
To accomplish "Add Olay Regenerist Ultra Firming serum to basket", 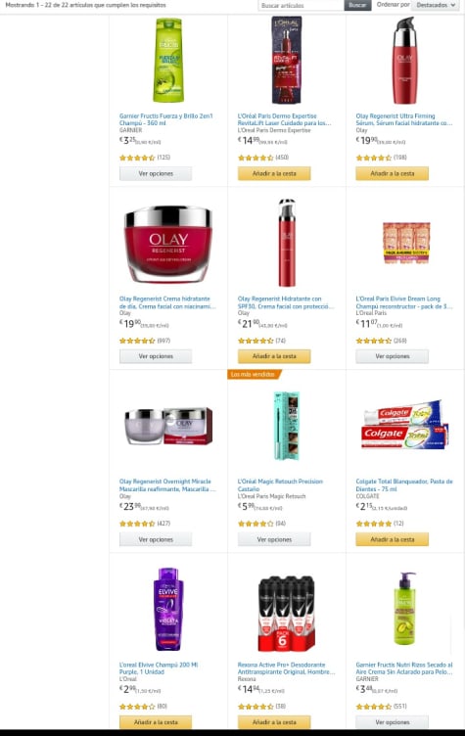I will pos(393,173).
